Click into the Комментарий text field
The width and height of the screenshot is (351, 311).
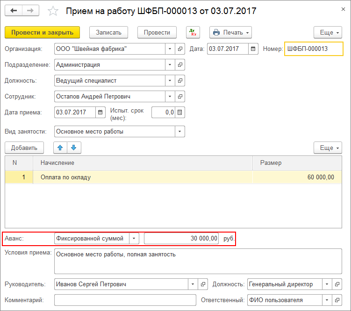(125, 300)
